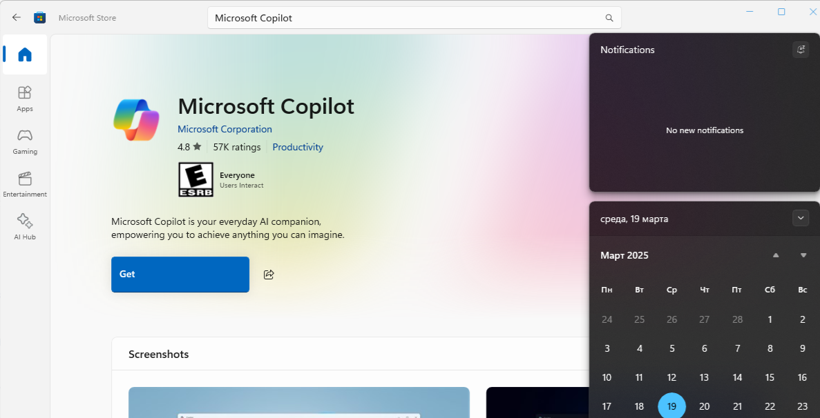Open the Home tab in the sidebar
Screen dimensions: 820x418
25,54
